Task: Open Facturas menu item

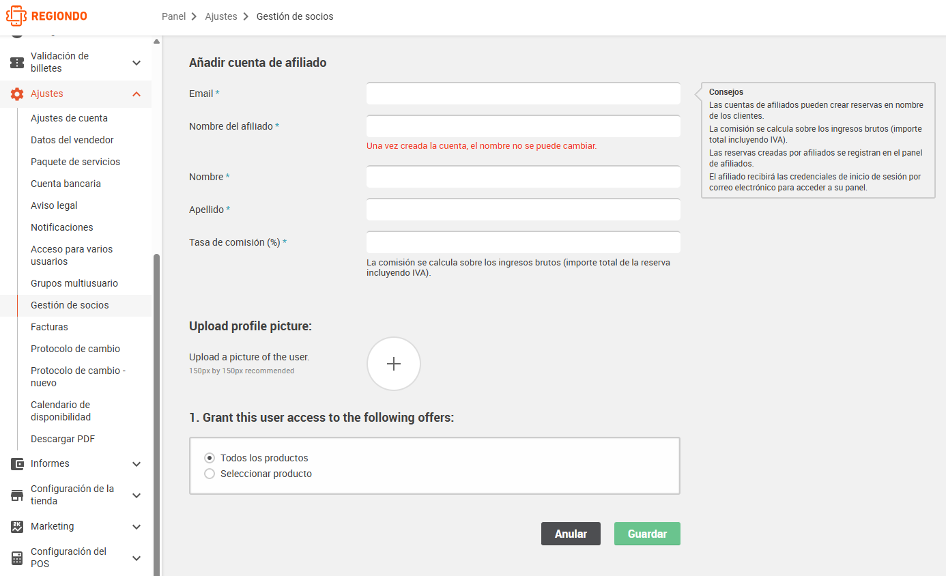Action: 49,327
